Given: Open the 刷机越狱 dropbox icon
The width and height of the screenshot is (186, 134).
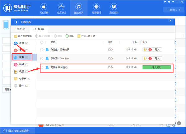Looking at the screenshot, I should coord(114,7).
